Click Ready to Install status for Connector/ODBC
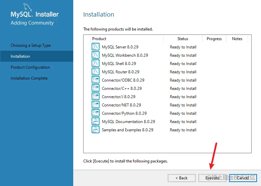Image resolution: width=261 pixels, height=186 pixels. click(183, 80)
